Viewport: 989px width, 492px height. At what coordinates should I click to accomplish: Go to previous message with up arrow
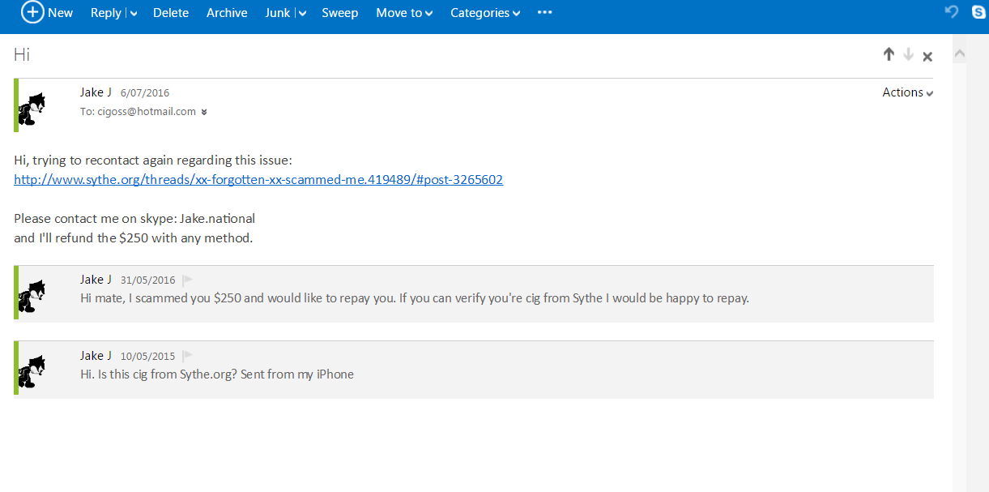point(889,54)
